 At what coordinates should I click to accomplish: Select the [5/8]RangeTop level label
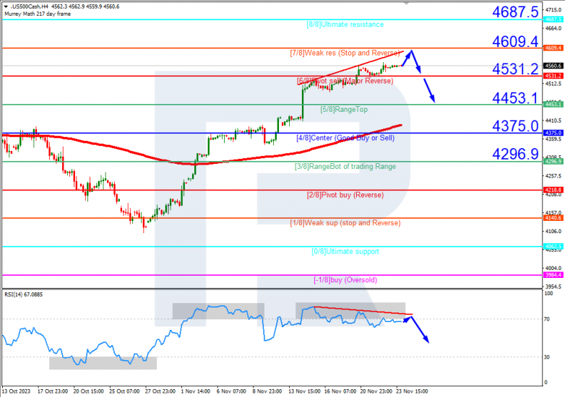[344, 110]
